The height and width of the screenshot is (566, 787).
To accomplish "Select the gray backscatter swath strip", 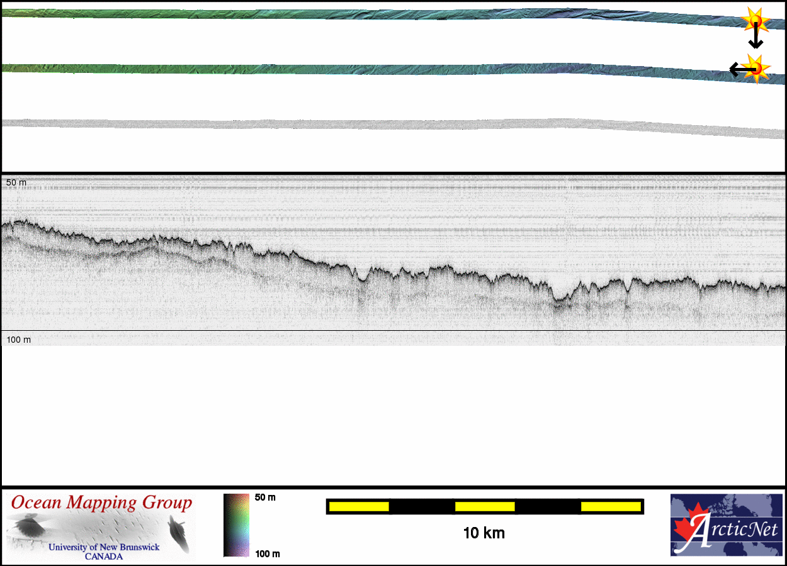I will click(x=378, y=125).
